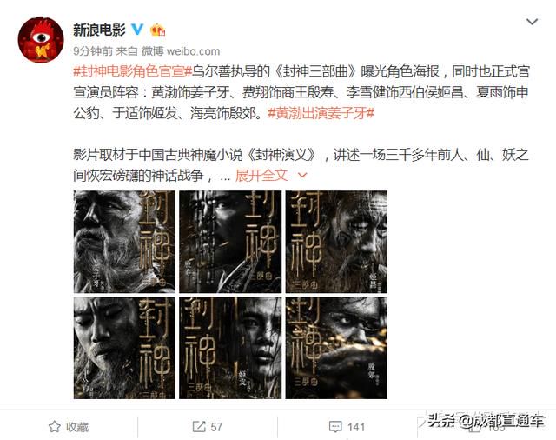View the 殷郊 character poster thumbnail
The width and height of the screenshot is (556, 440).
click(x=336, y=348)
